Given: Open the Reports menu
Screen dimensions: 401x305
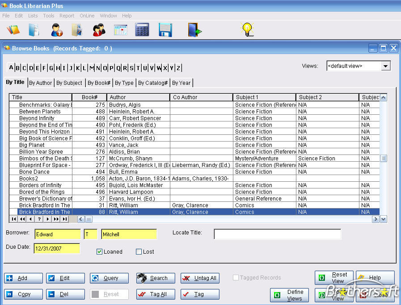Looking at the screenshot, I should [67, 16].
